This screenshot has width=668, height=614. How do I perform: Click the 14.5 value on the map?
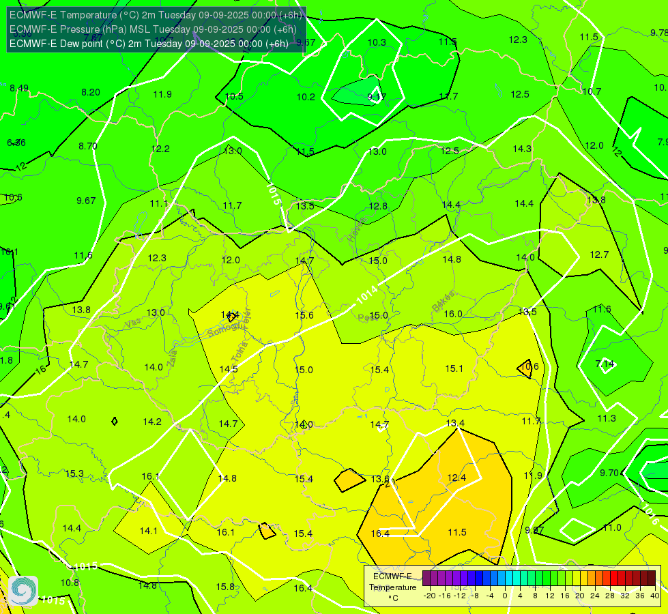click(x=229, y=369)
